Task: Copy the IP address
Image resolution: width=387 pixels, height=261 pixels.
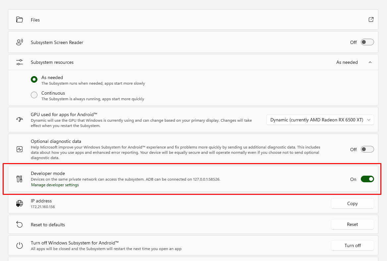Action: pos(352,203)
